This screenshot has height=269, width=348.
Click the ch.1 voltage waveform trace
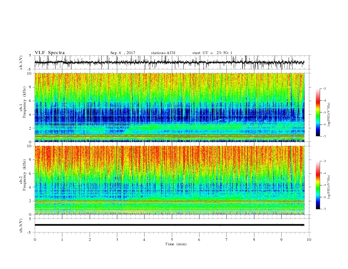(x=169, y=62)
